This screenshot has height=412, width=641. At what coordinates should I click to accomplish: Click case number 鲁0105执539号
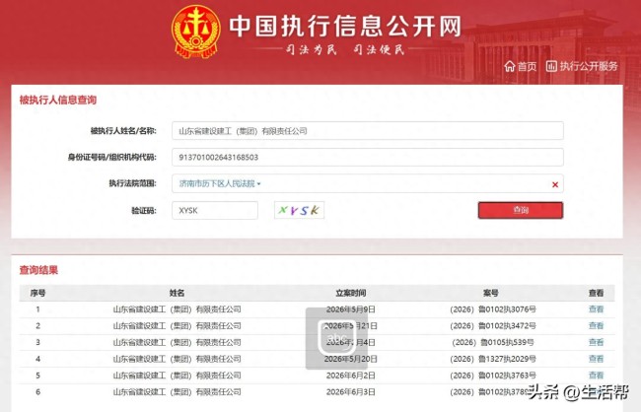tap(493, 343)
